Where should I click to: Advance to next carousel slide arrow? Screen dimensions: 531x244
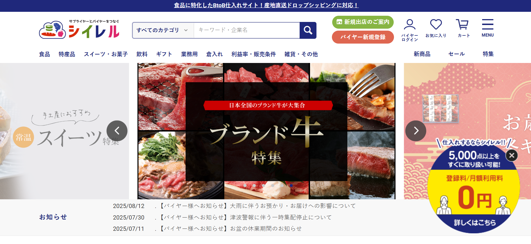pos(416,131)
